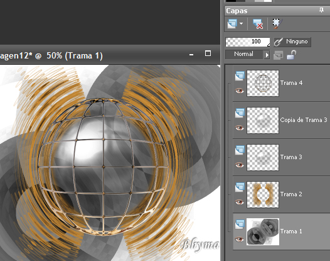Expand the New Layer arrow menu
This screenshot has height=261, width=330.
pyautogui.click(x=241, y=24)
